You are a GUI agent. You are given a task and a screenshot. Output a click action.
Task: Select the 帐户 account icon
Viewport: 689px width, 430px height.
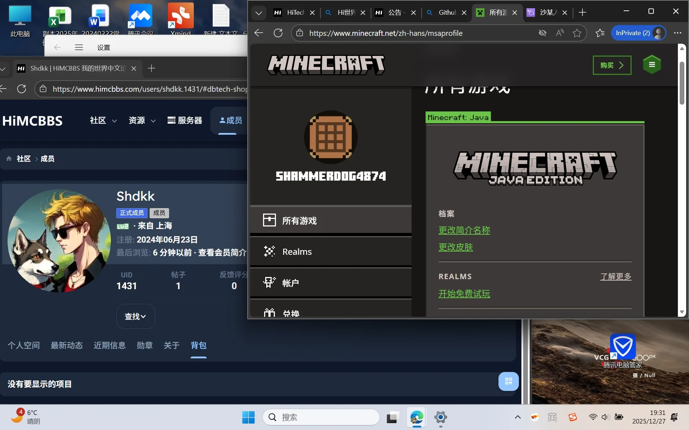pos(269,282)
